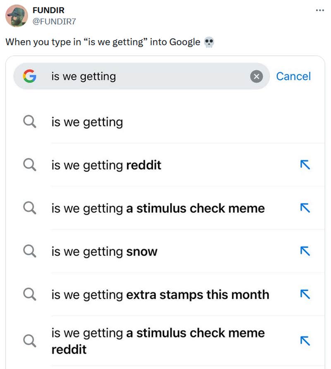331x369 pixels.
Task: Select 'is we getting a stimulus check meme'
Action: pos(158,208)
